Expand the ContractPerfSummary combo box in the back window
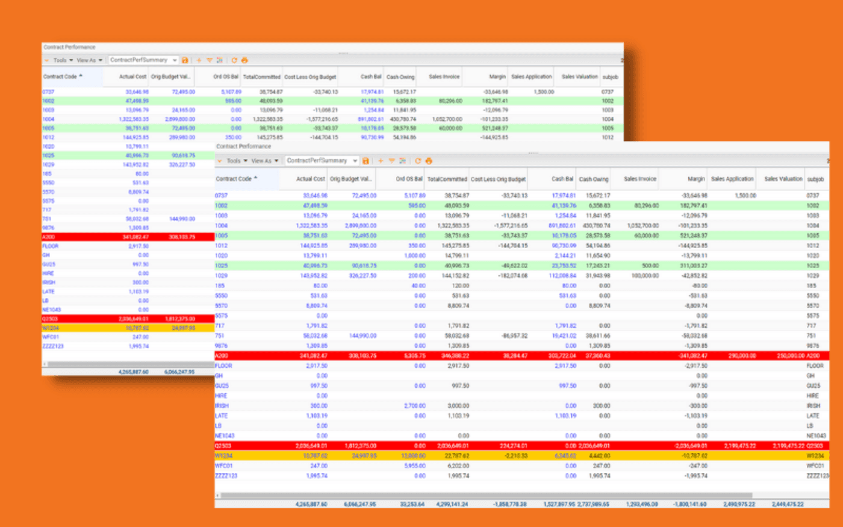This screenshot has height=527, width=843. 175,60
